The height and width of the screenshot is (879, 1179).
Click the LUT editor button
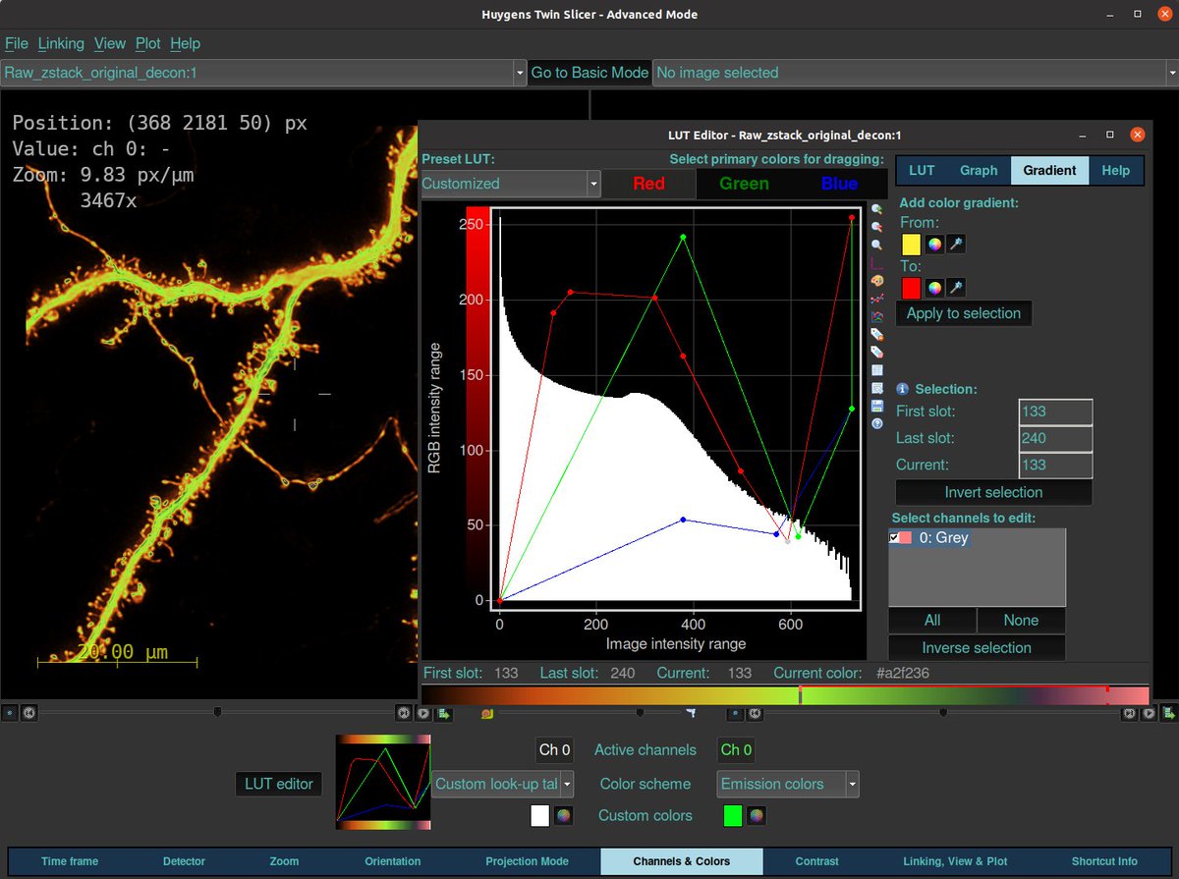[279, 784]
